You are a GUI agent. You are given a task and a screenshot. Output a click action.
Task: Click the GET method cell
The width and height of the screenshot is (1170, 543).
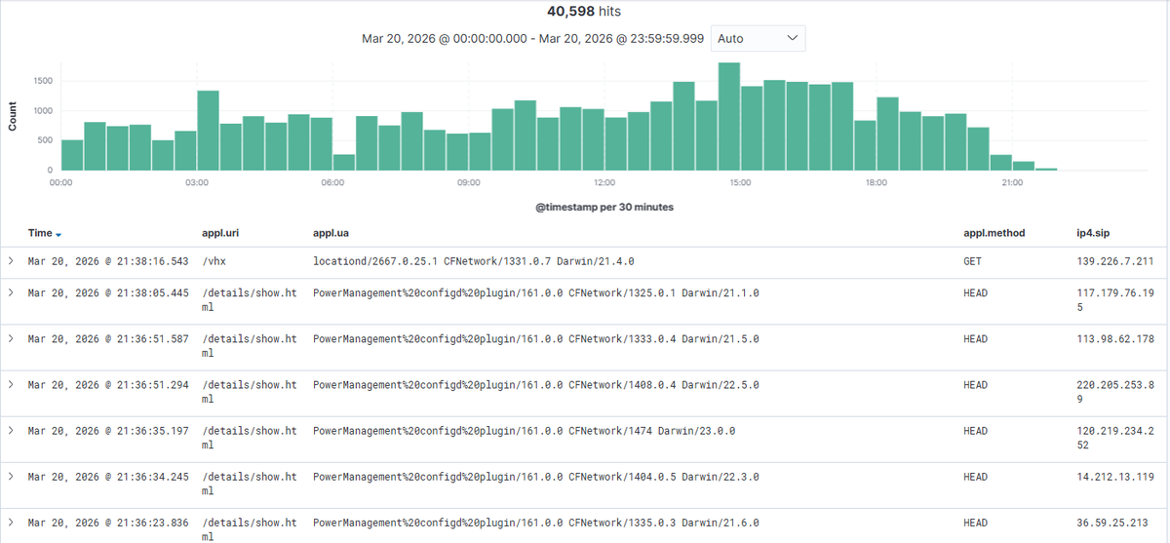(x=972, y=261)
